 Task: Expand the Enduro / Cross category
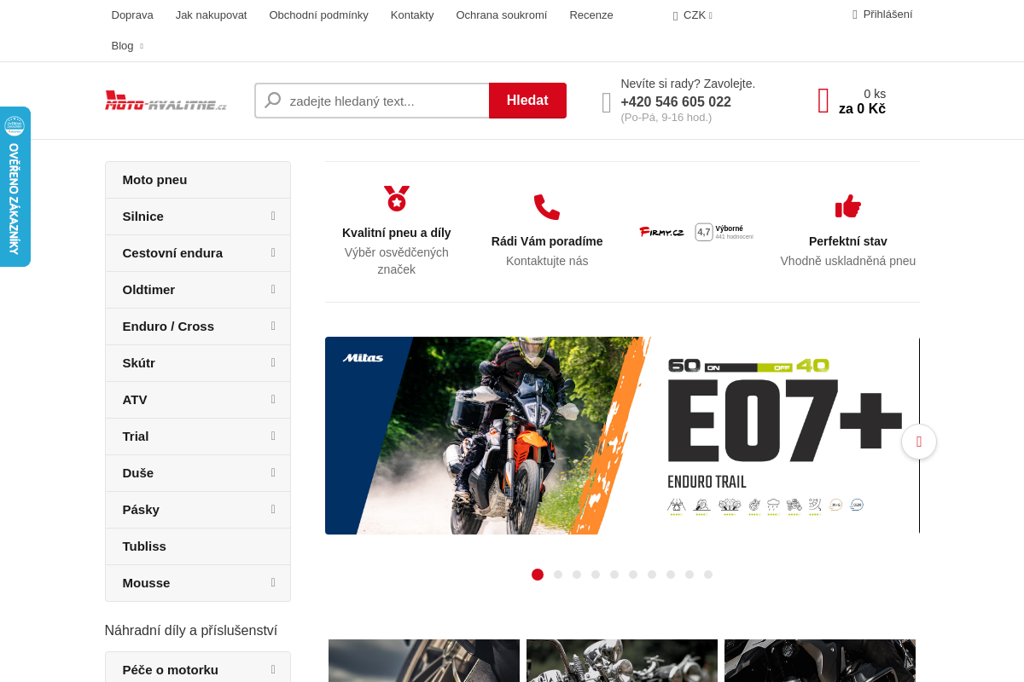coord(273,327)
